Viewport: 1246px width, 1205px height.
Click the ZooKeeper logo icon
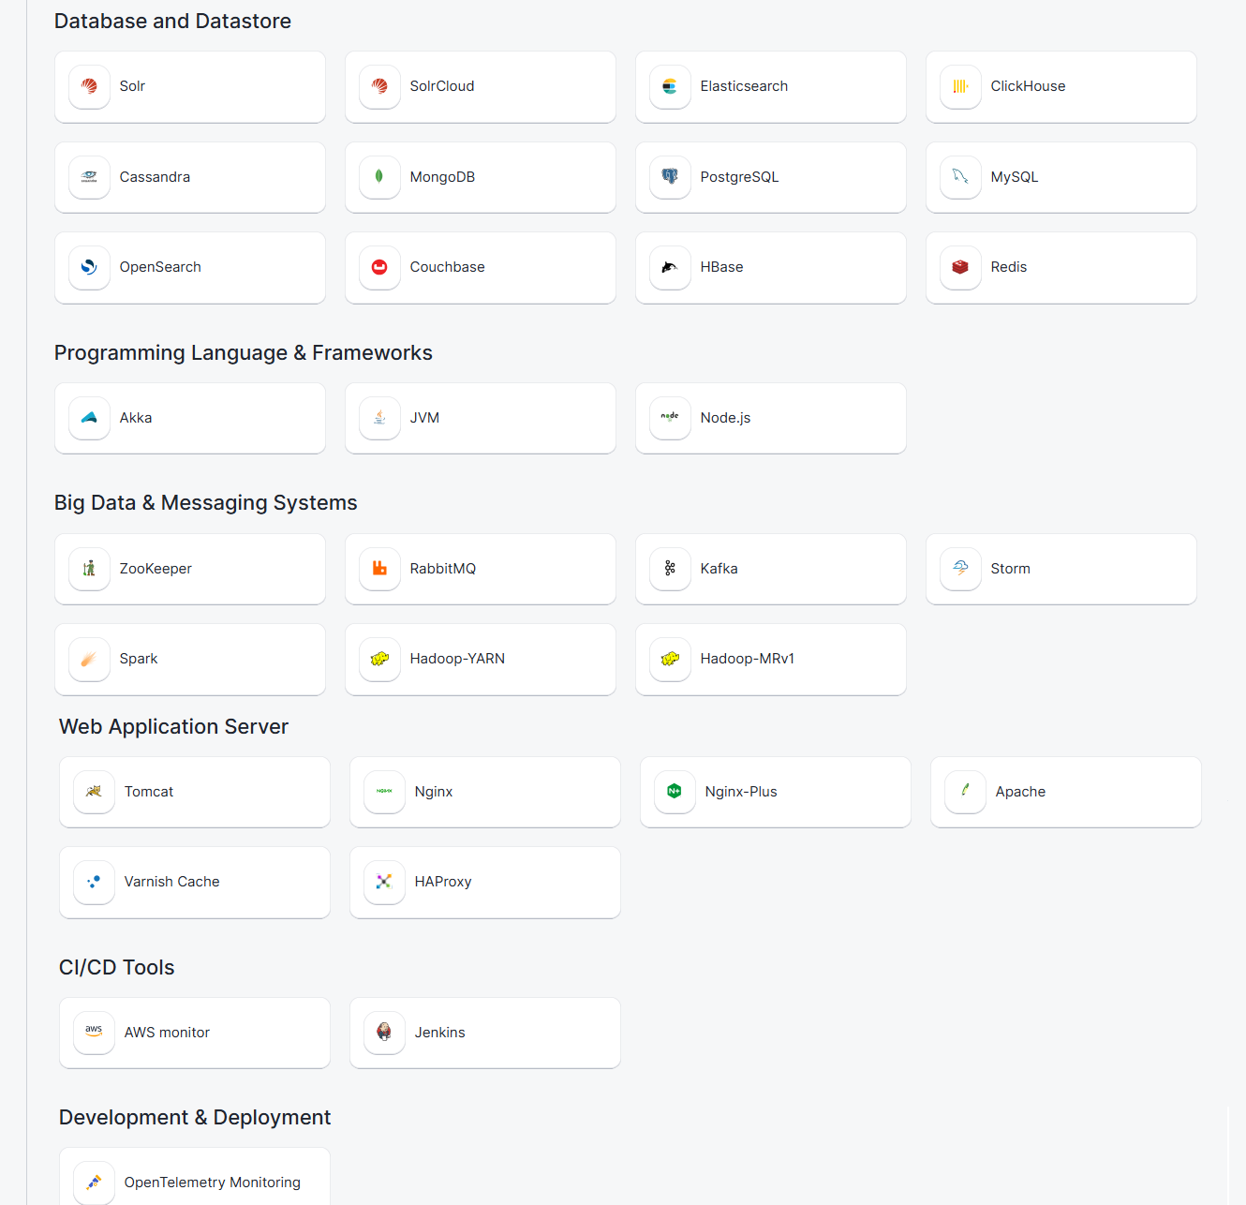click(x=89, y=569)
